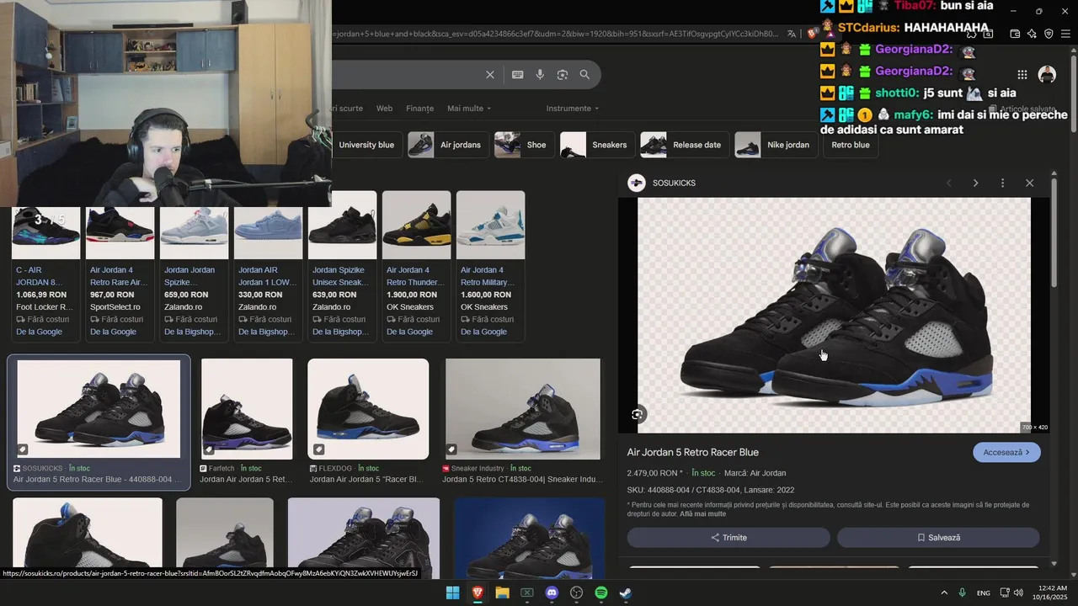1078x606 pixels.
Task: Click the Salvează save button
Action: (x=938, y=538)
